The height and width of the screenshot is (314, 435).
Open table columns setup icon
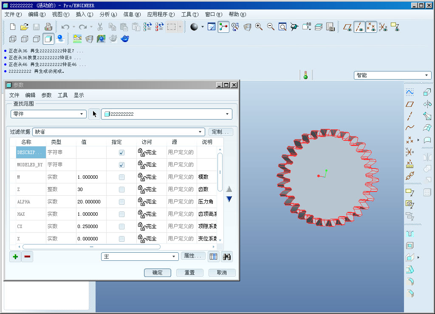click(x=213, y=257)
